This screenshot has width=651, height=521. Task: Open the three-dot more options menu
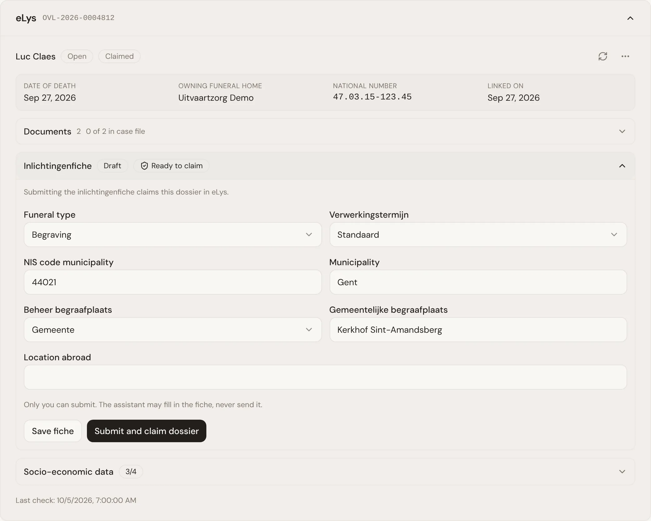coord(625,56)
